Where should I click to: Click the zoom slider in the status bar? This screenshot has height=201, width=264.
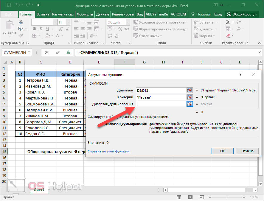coord(227,197)
